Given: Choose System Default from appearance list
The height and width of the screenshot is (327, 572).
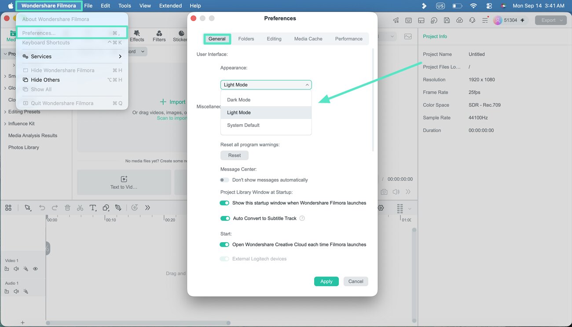Looking at the screenshot, I should [x=266, y=125].
